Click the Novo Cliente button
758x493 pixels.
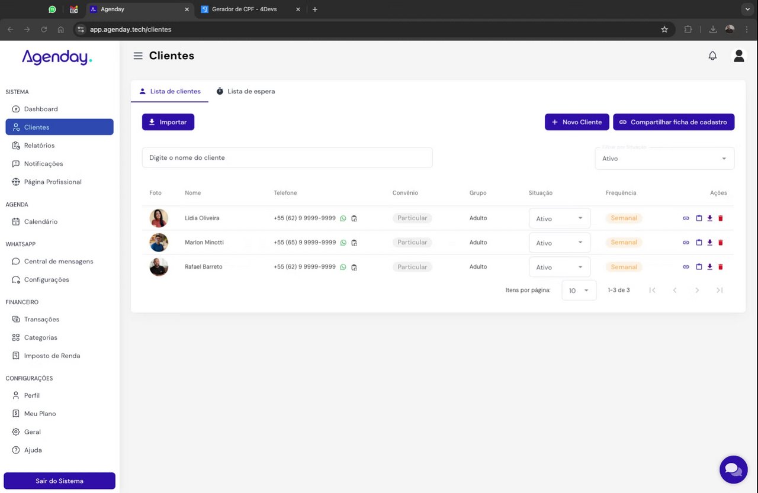[x=577, y=122]
